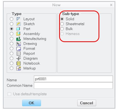
Task: Select the Bulk sub-type radio button
Action: point(62,29)
